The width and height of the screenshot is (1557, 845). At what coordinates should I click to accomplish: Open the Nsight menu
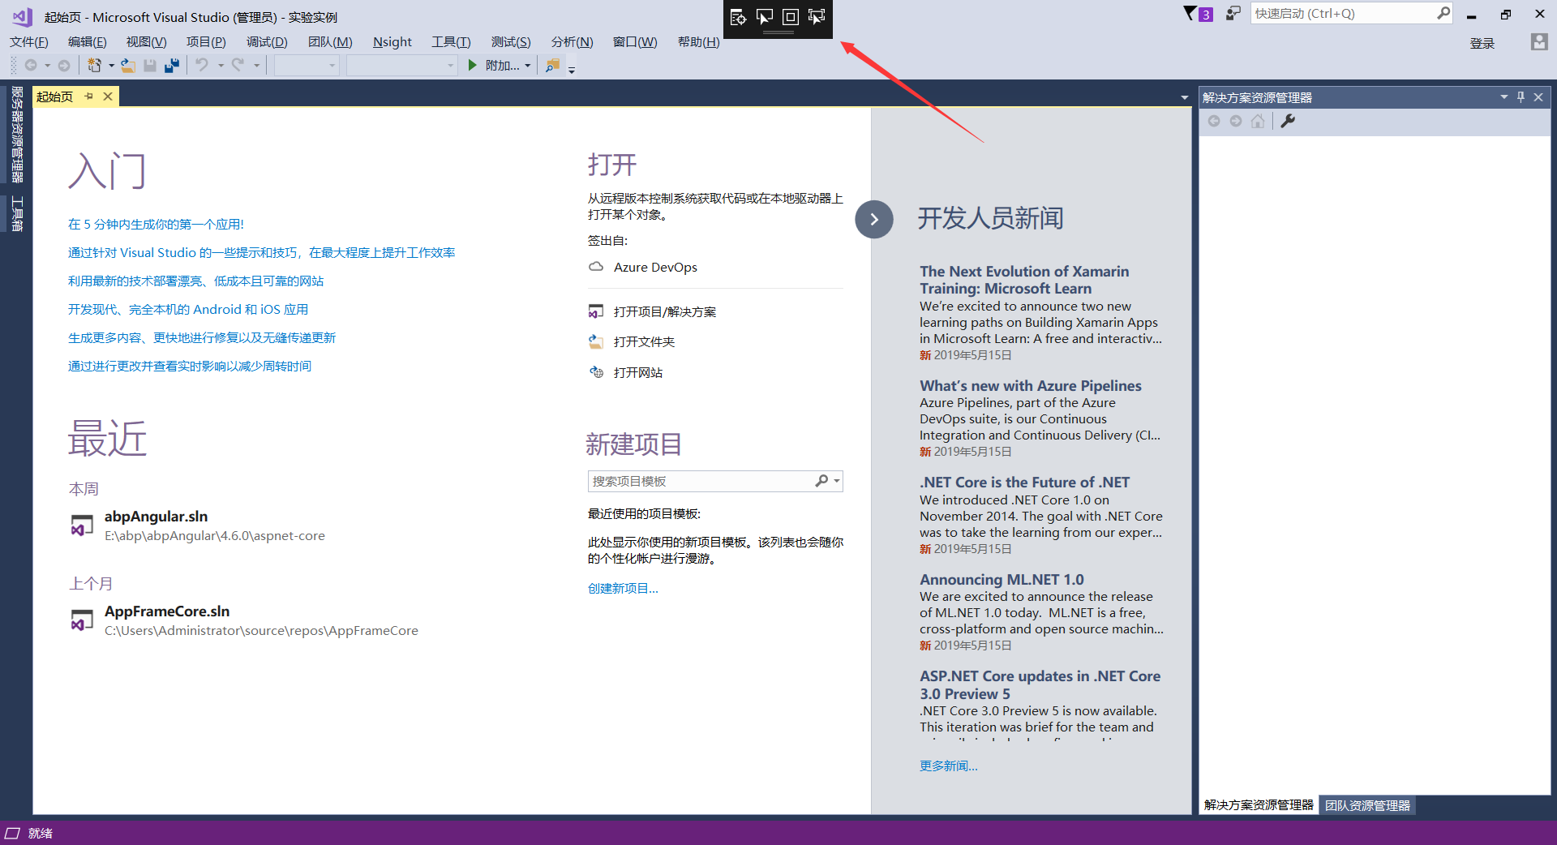pyautogui.click(x=392, y=42)
